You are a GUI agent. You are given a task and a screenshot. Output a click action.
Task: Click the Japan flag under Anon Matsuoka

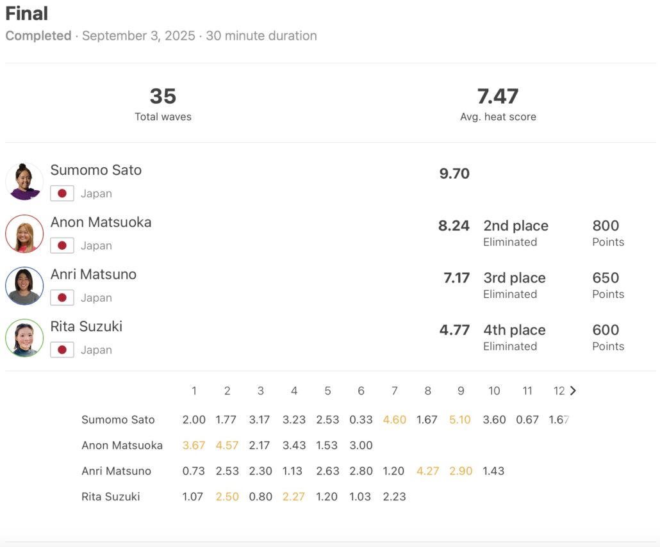click(62, 245)
